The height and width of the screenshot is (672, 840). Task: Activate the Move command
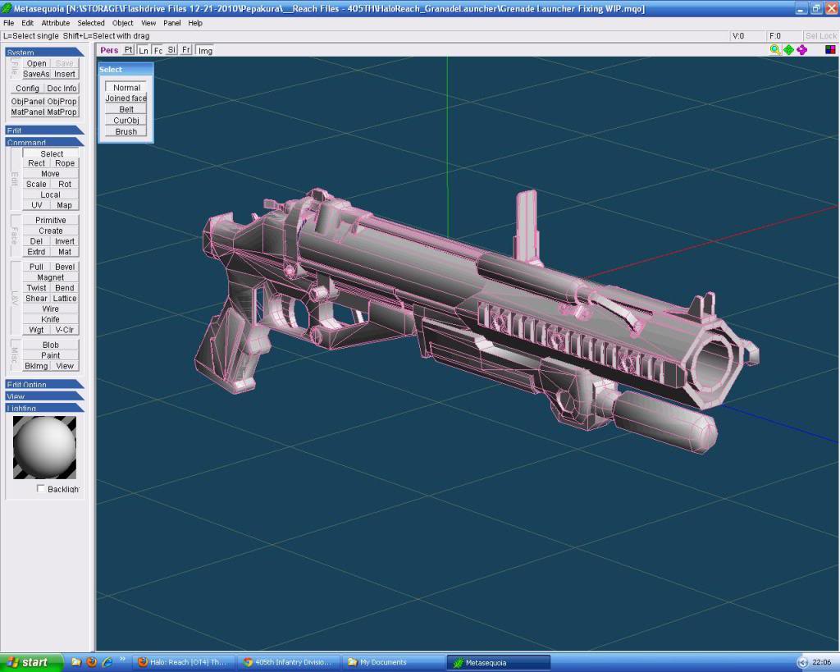click(x=50, y=174)
